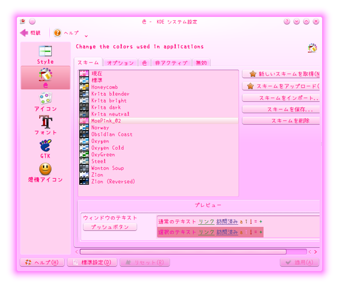Open the 感情アイコン emoticons smiley module

pyautogui.click(x=46, y=172)
